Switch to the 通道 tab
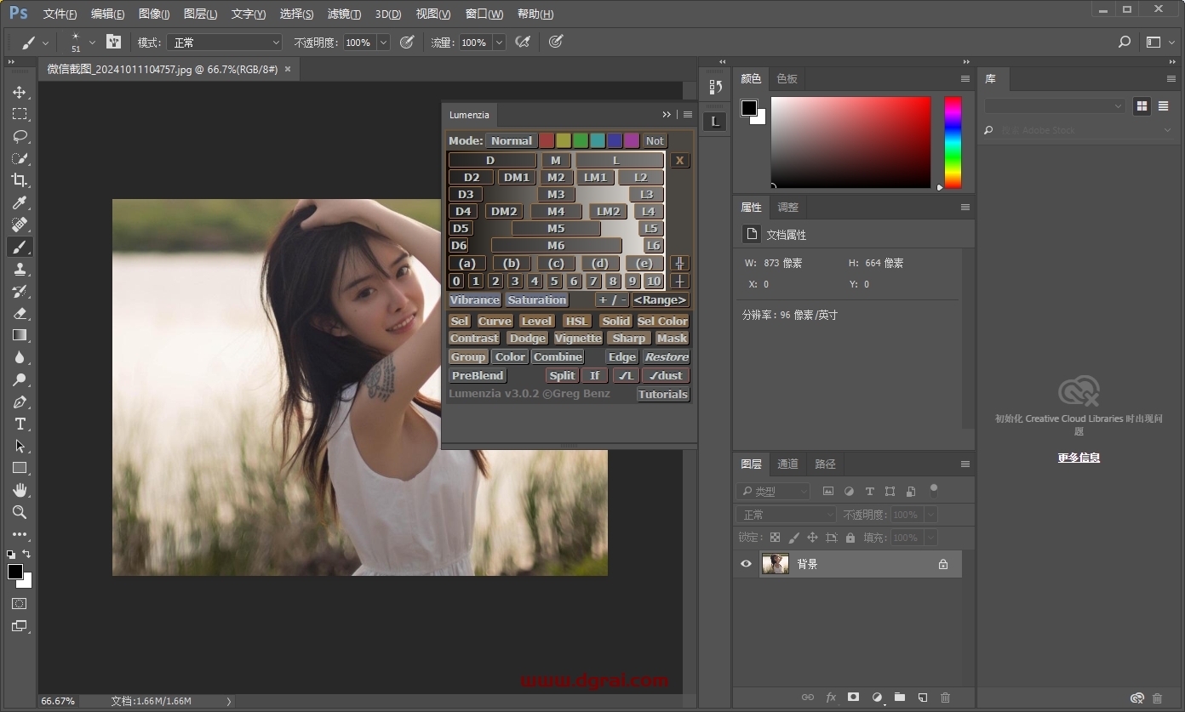The image size is (1185, 712). 788,464
